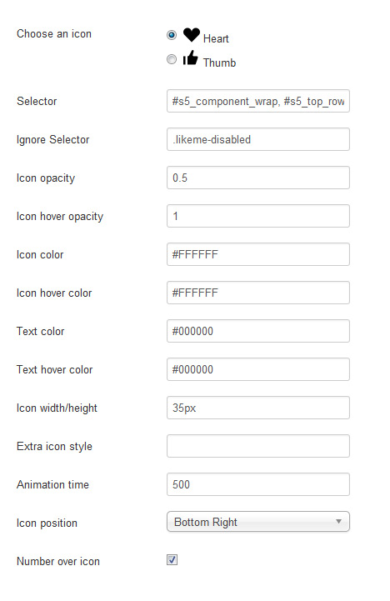The height and width of the screenshot is (601, 390).
Task: Click the empty Extra icon style field
Action: click(x=258, y=446)
